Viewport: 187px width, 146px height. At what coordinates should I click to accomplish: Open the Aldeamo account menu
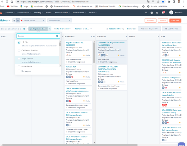click(x=176, y=13)
